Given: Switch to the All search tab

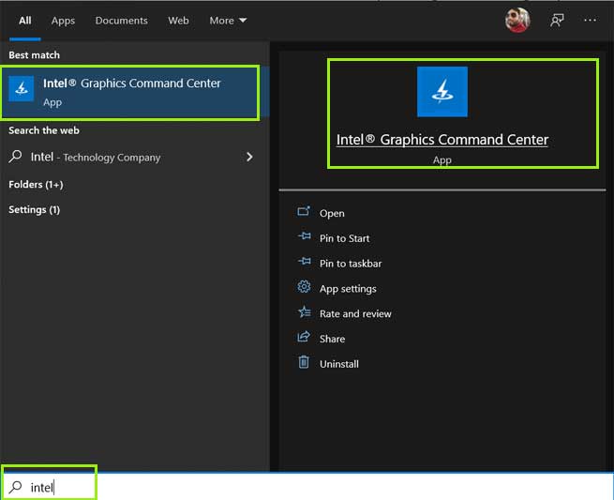Looking at the screenshot, I should 25,21.
